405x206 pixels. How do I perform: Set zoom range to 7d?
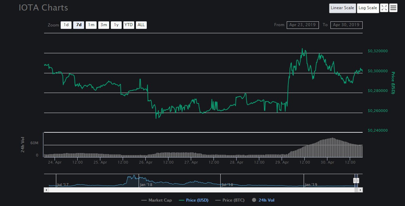point(79,25)
